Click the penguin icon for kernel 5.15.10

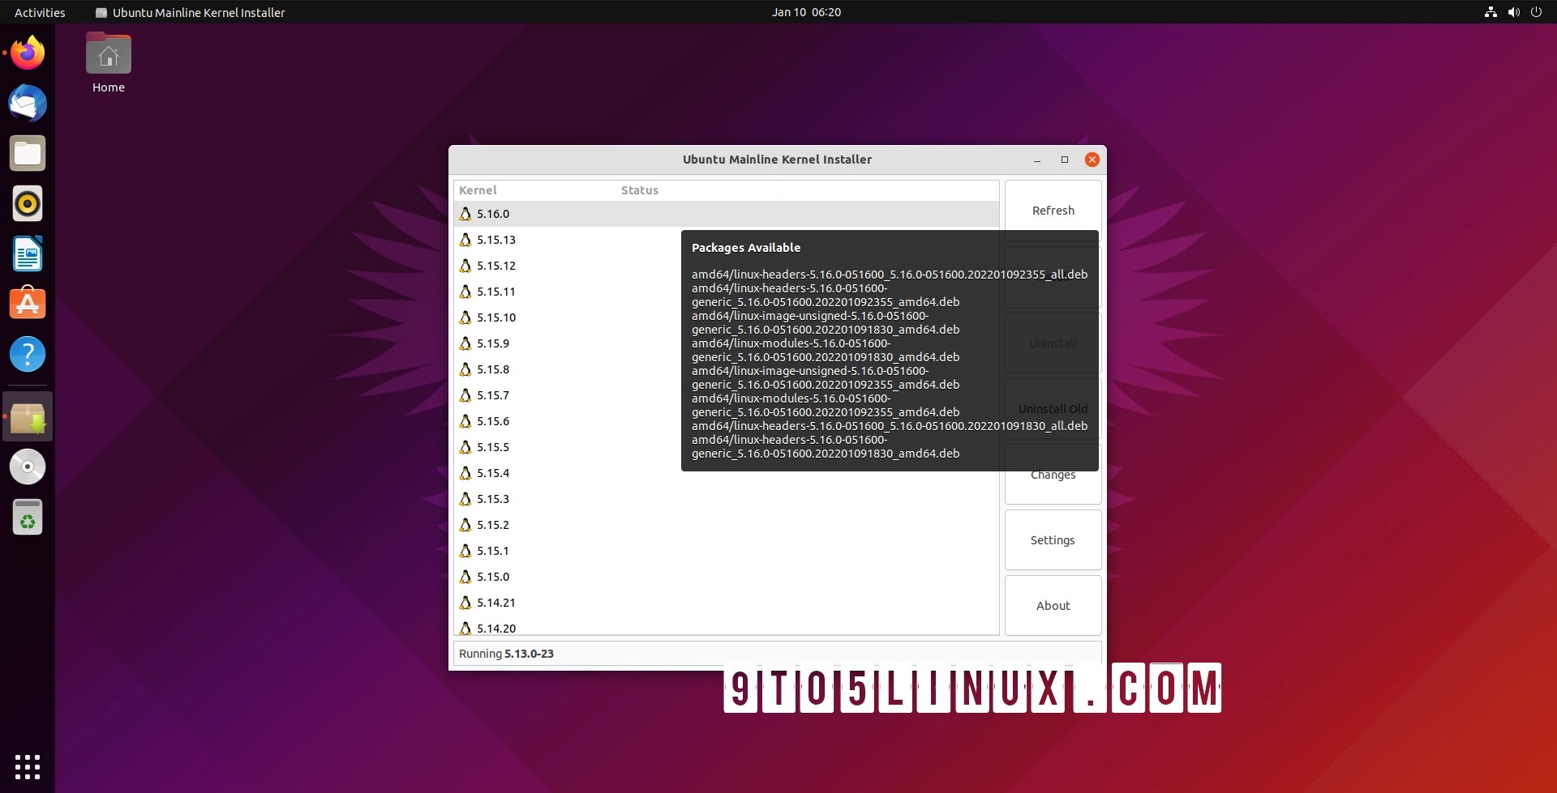tap(465, 318)
